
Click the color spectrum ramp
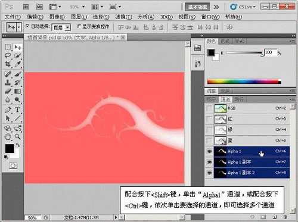pos(244,82)
